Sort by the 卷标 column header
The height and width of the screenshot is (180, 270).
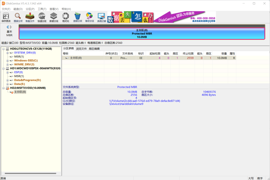[x=83, y=54]
